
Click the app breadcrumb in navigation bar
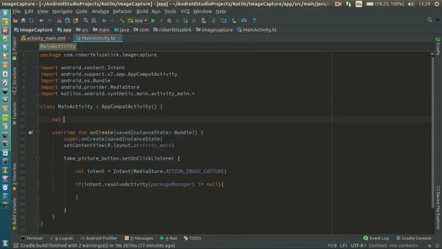click(x=64, y=30)
